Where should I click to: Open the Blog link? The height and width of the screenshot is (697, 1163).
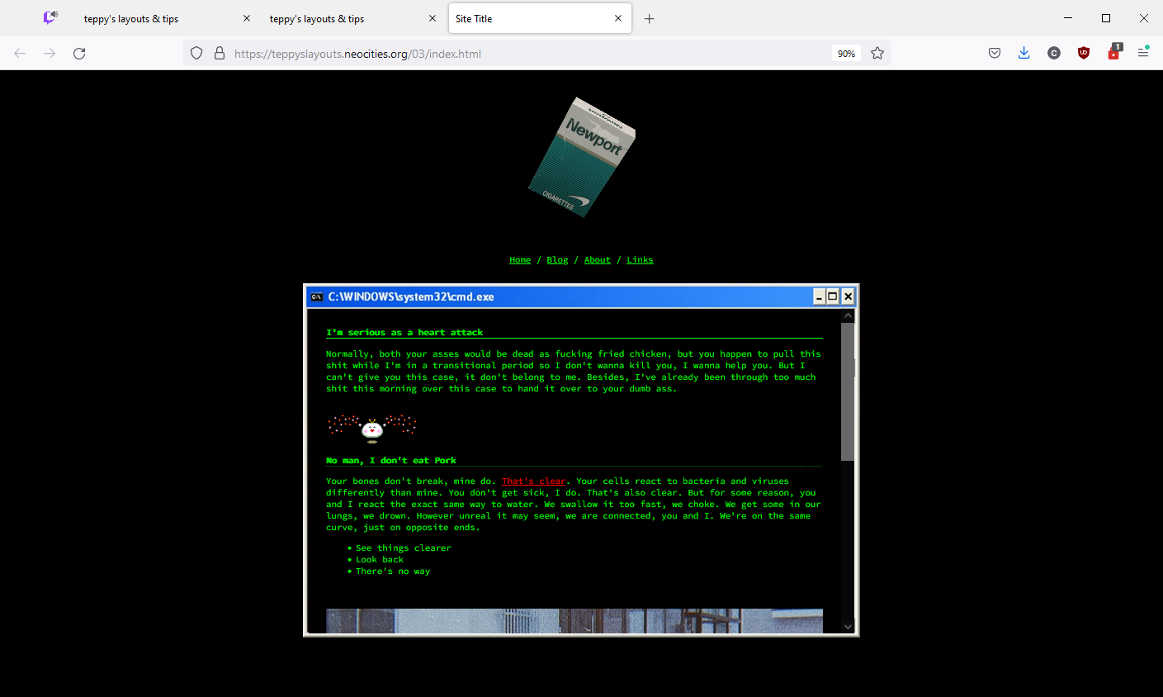557,260
